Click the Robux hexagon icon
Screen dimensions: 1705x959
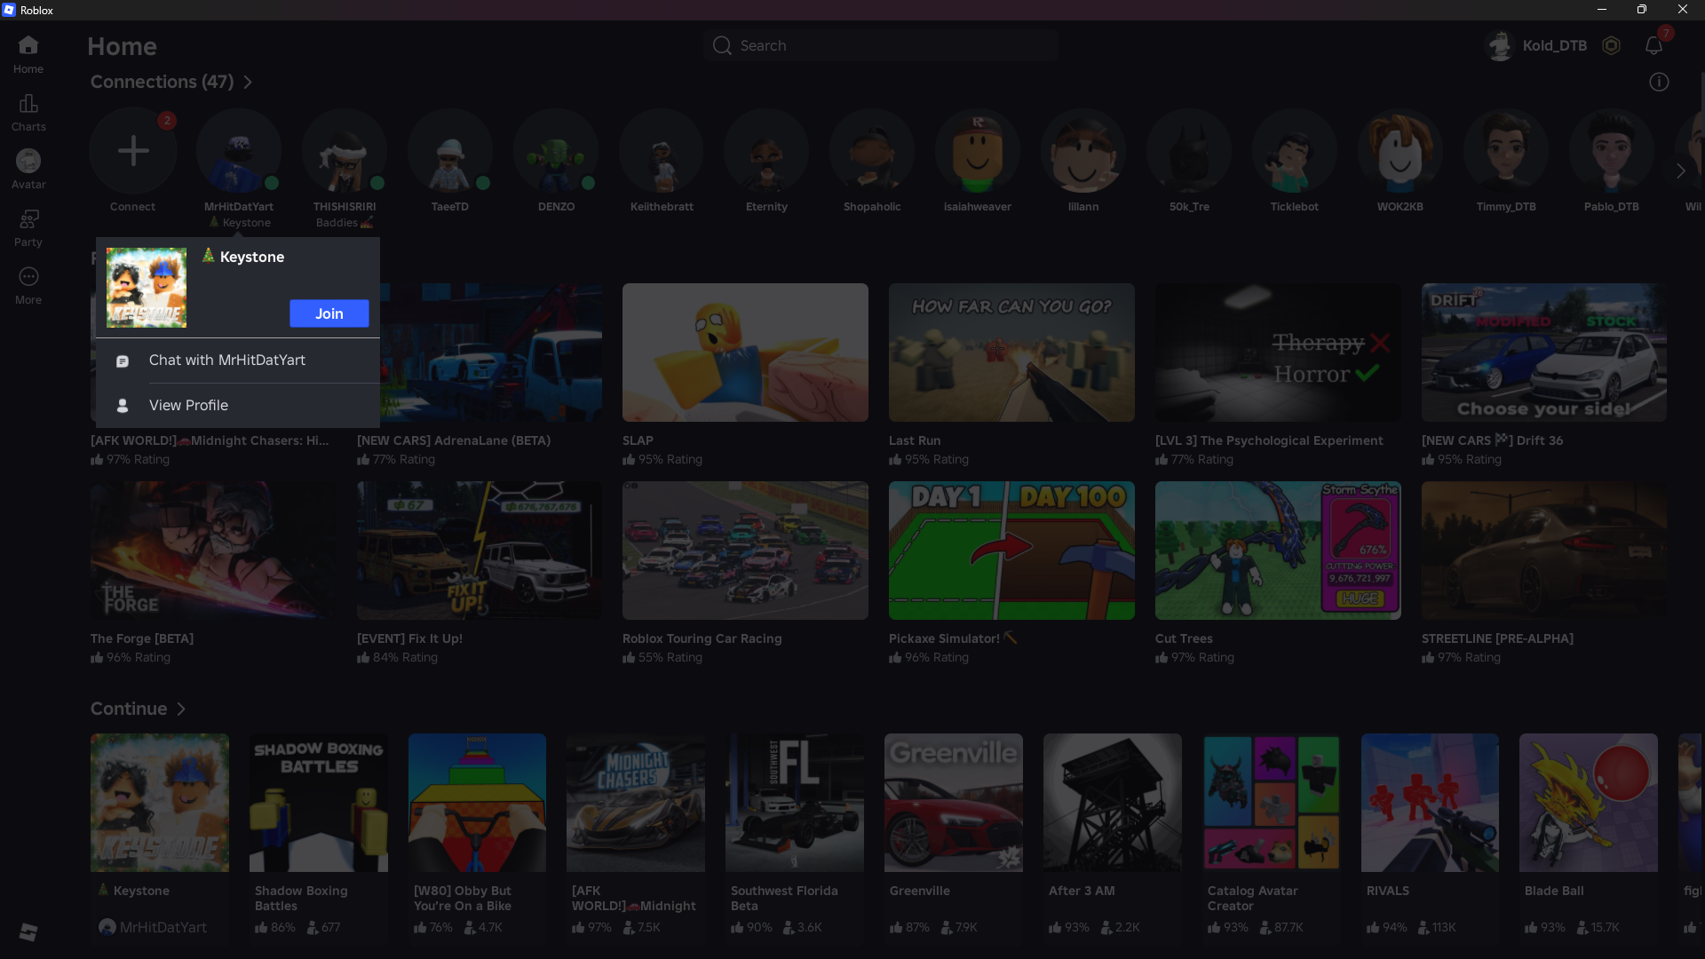[x=1611, y=46]
